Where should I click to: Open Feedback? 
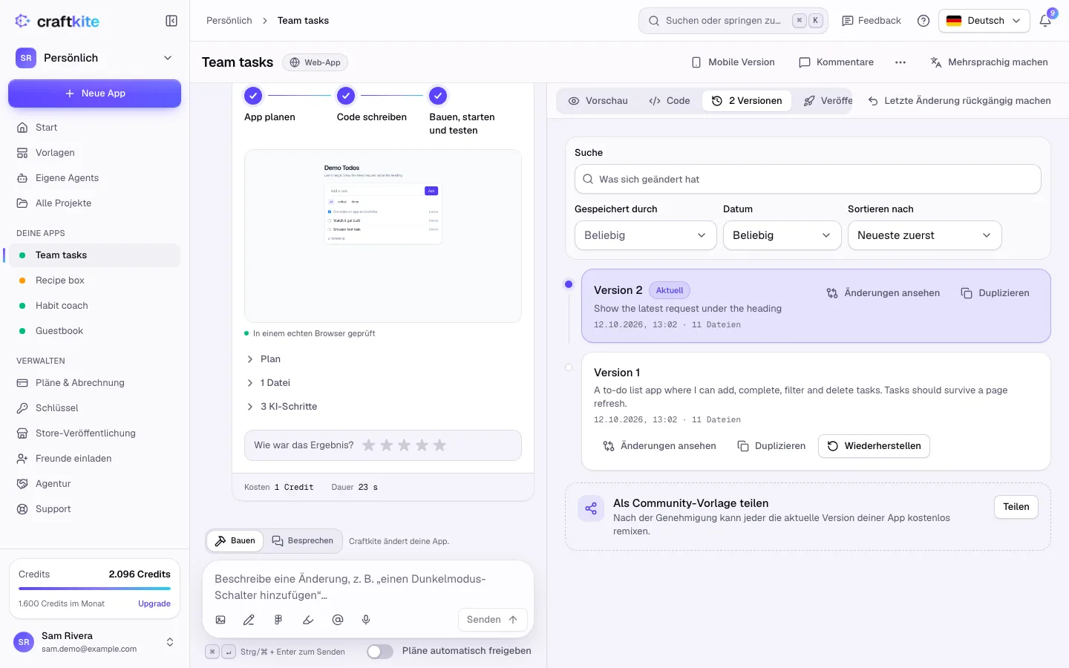tap(872, 21)
